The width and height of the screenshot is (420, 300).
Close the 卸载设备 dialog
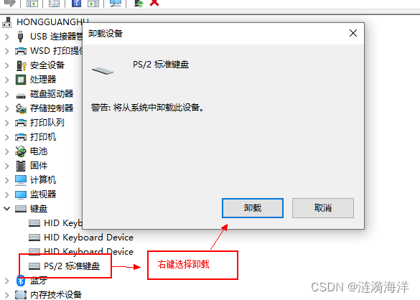(353, 33)
